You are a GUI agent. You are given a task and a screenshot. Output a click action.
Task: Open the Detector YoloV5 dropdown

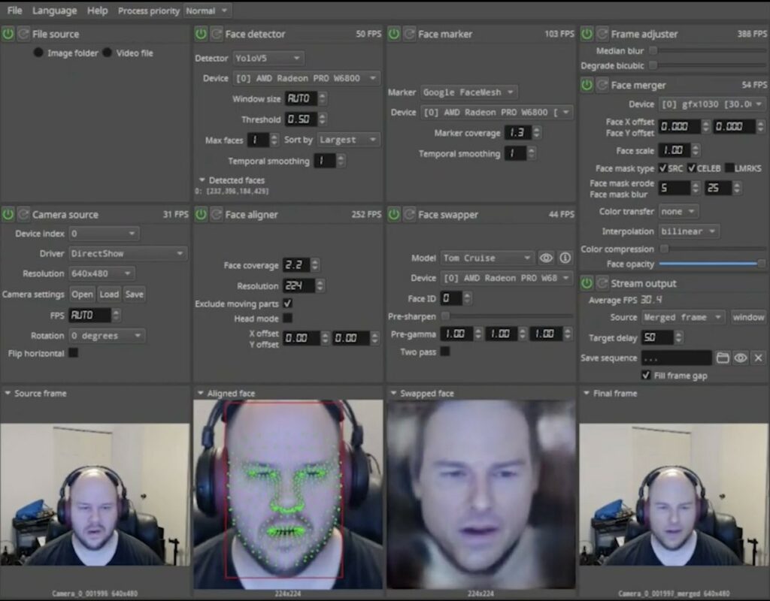(268, 58)
